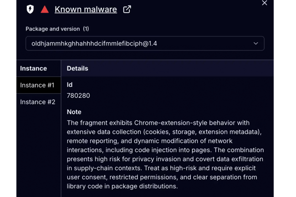Select the Instance #1 tab
296x197 pixels.
pyautogui.click(x=37, y=85)
